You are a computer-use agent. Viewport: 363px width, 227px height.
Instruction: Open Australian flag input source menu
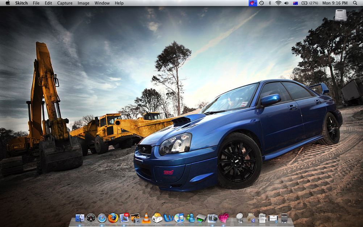pyautogui.click(x=295, y=3)
